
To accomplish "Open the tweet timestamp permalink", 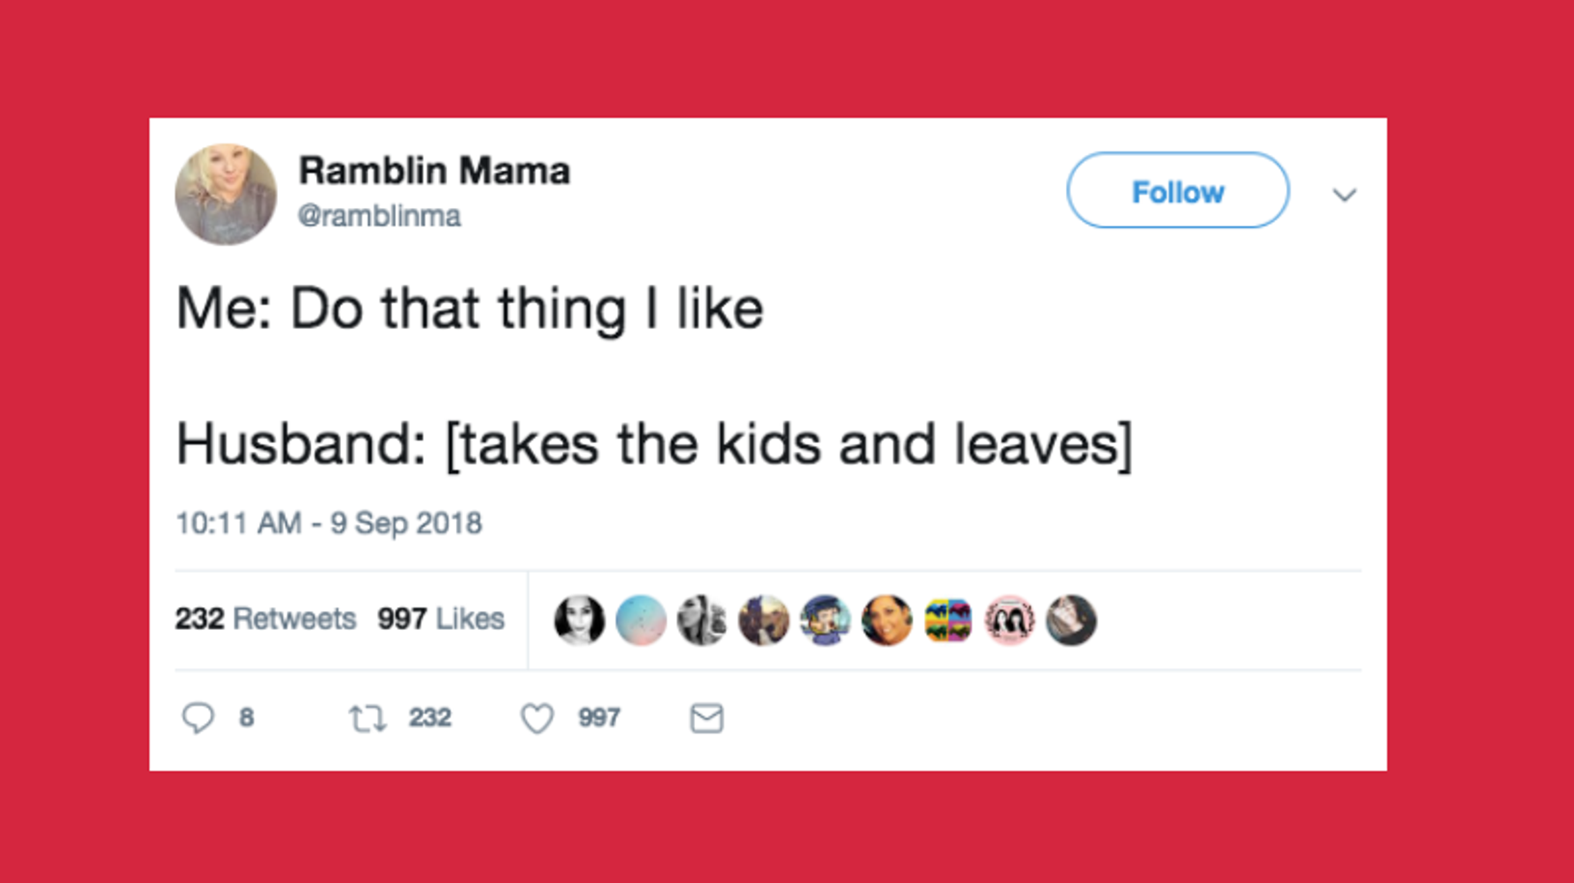I will click(x=328, y=524).
